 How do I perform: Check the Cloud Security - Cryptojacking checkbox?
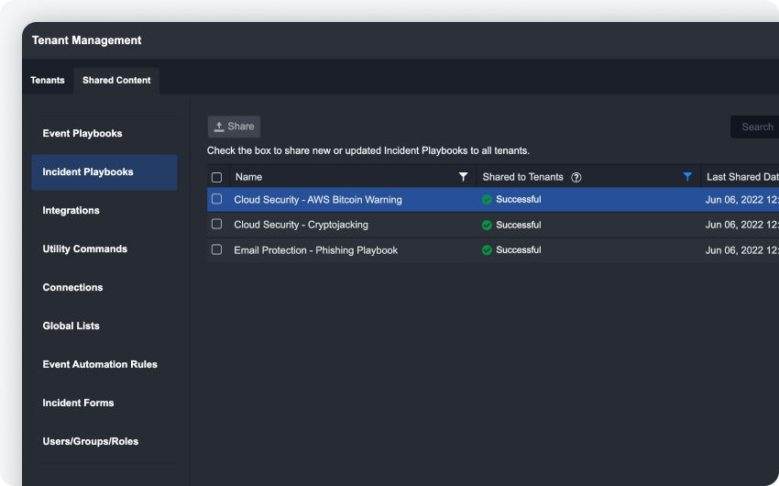click(217, 225)
